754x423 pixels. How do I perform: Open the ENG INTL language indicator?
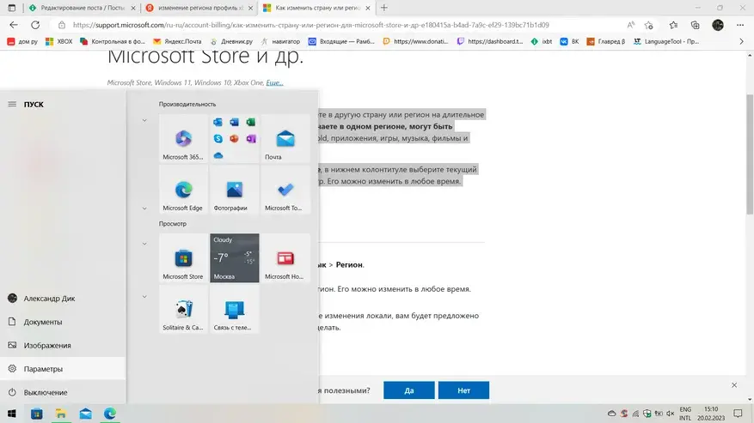click(x=685, y=414)
